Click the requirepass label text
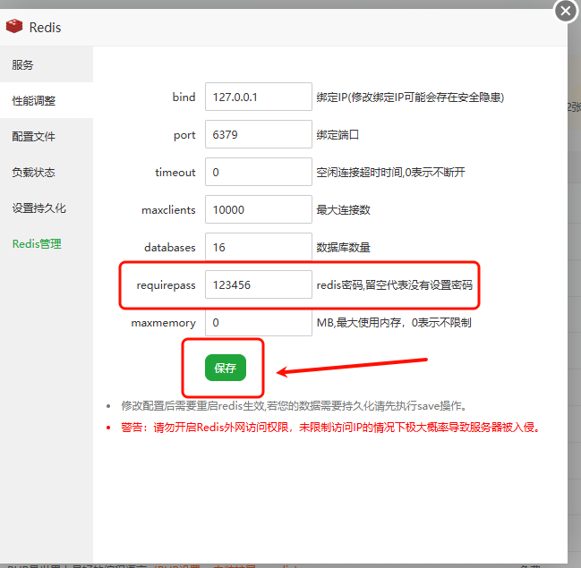Viewport: 581px width, 568px height. pos(166,285)
